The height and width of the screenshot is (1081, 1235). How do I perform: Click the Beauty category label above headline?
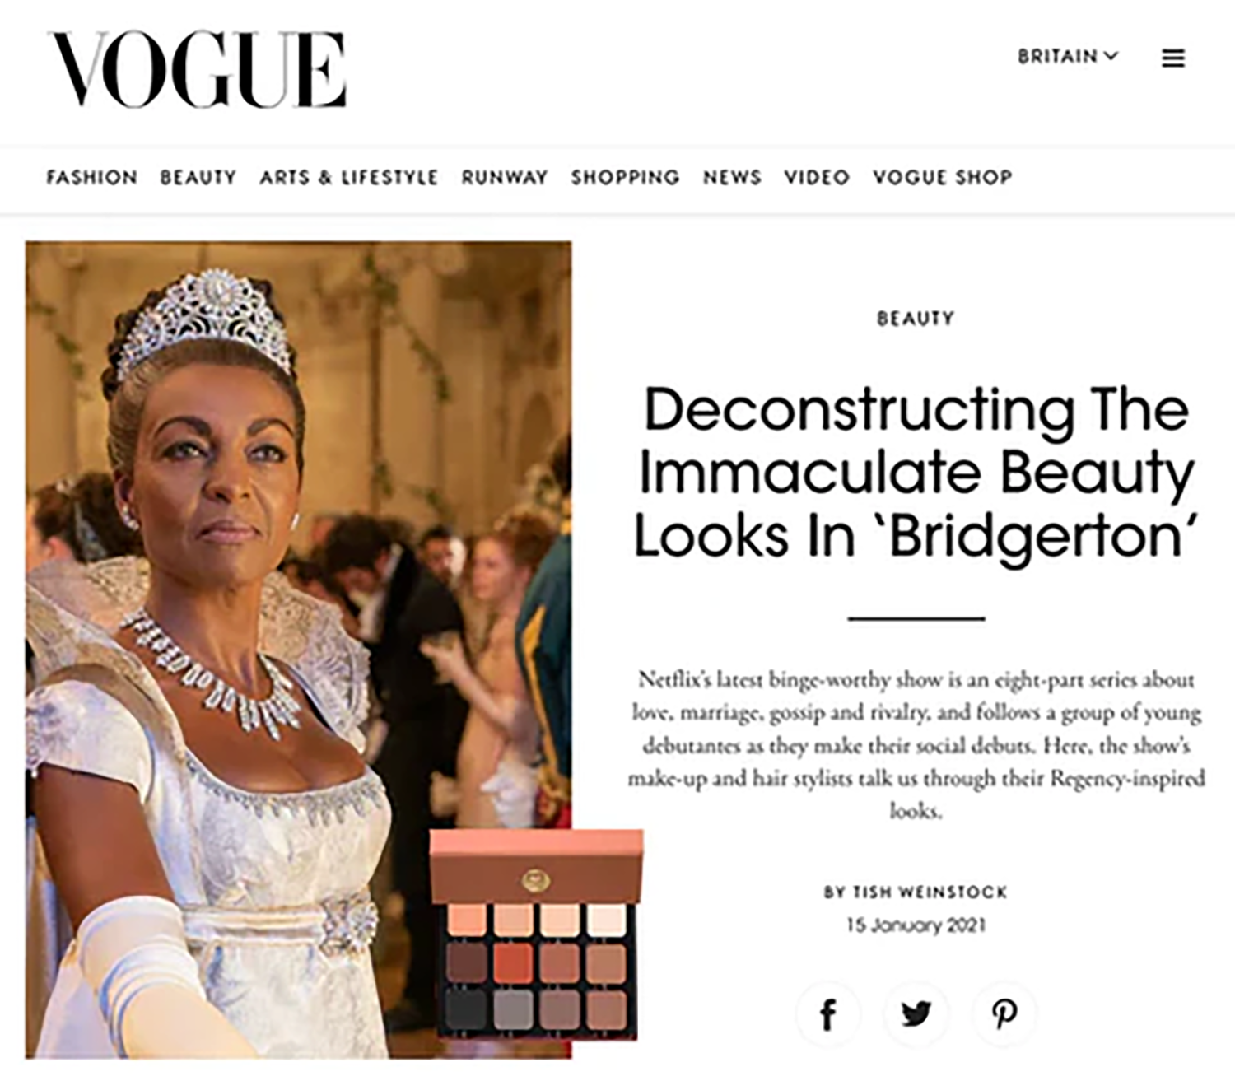point(916,318)
